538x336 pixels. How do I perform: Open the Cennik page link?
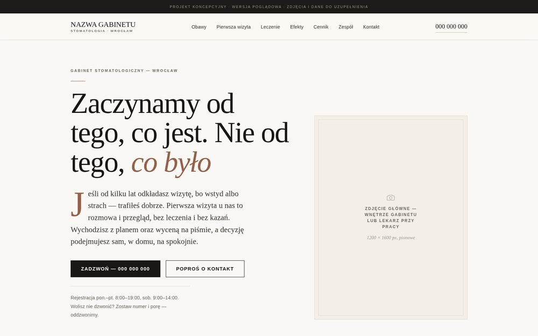pos(321,27)
